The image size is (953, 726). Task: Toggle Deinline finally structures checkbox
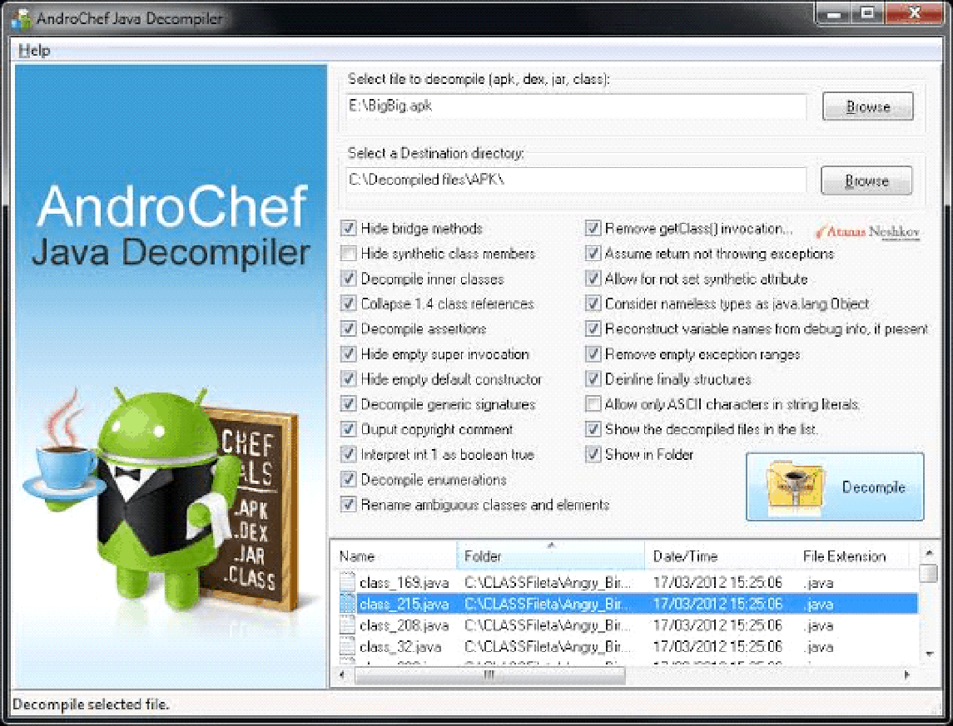pyautogui.click(x=593, y=378)
